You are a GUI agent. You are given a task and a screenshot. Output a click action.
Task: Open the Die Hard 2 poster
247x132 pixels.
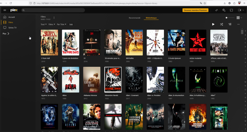(x=113, y=42)
